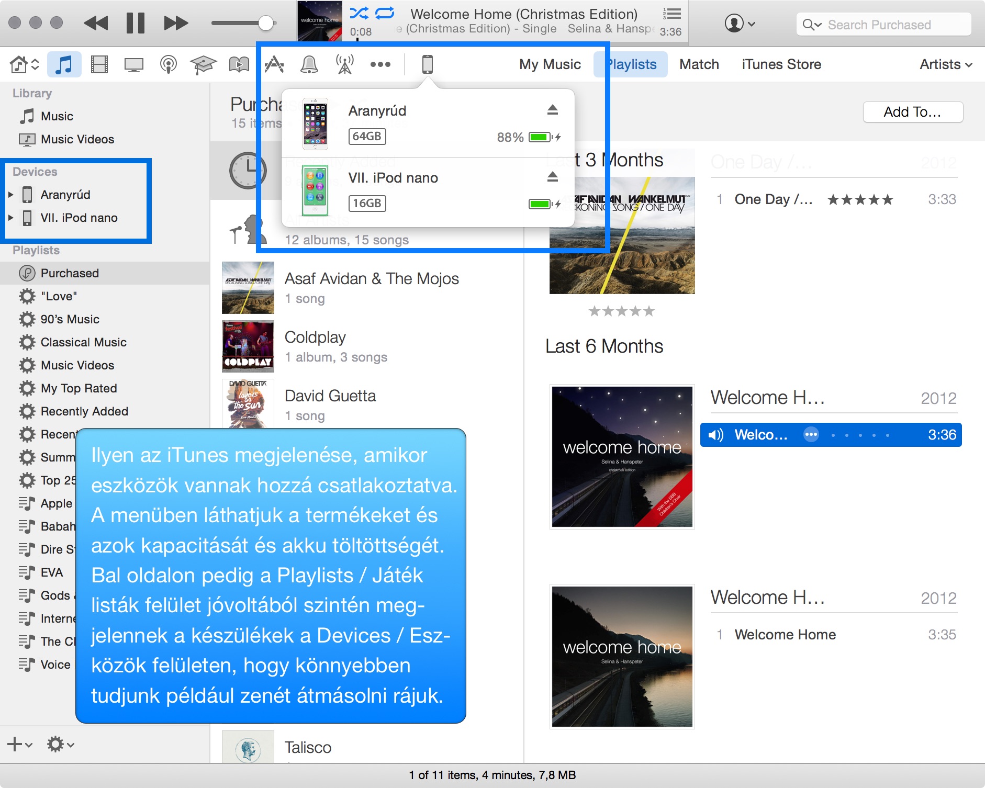Select VII. iPod nano in popover
Image resolution: width=985 pixels, height=788 pixels.
[x=428, y=191]
